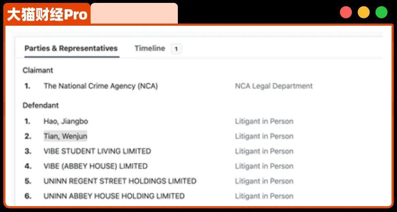397x212 pixels.
Task: Open VIBE (ABBEY HOUSE) LIMITED
Action: tap(96, 166)
